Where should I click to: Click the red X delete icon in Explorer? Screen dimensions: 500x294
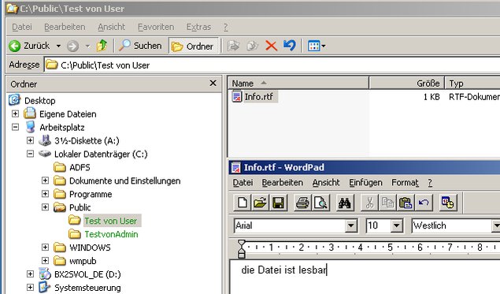(271, 46)
